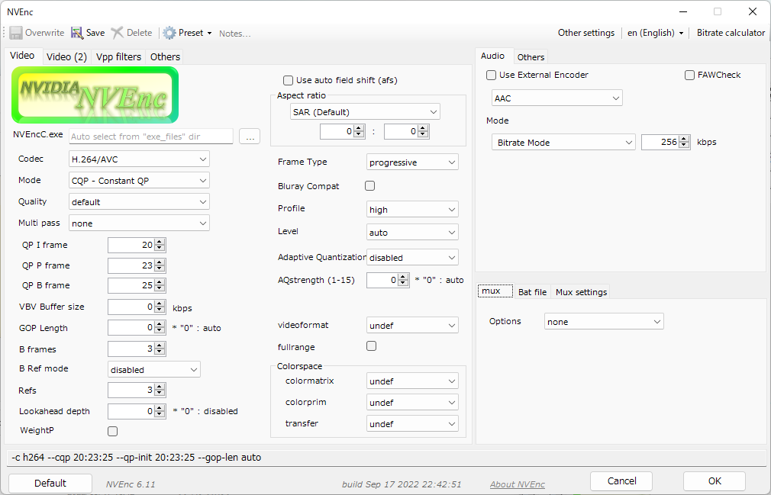
Task: Toggle Use auto field shift (afs) checkbox
Action: 288,80
